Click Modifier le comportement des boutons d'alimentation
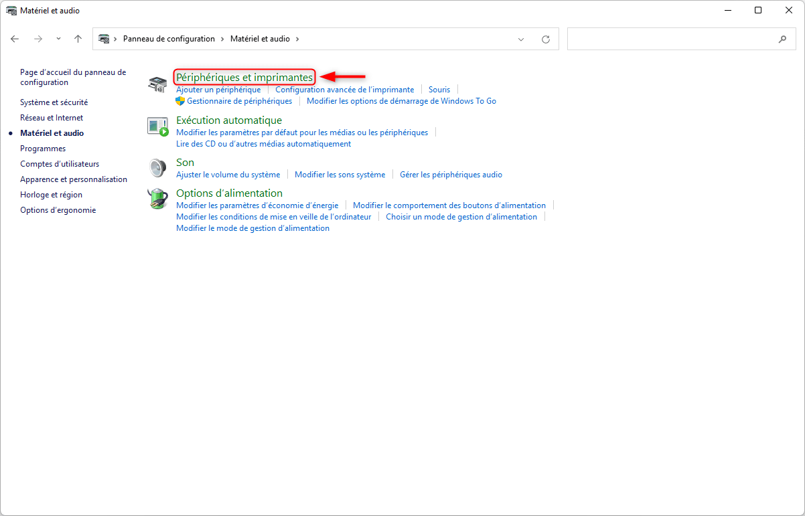Viewport: 805px width, 516px height. (449, 205)
